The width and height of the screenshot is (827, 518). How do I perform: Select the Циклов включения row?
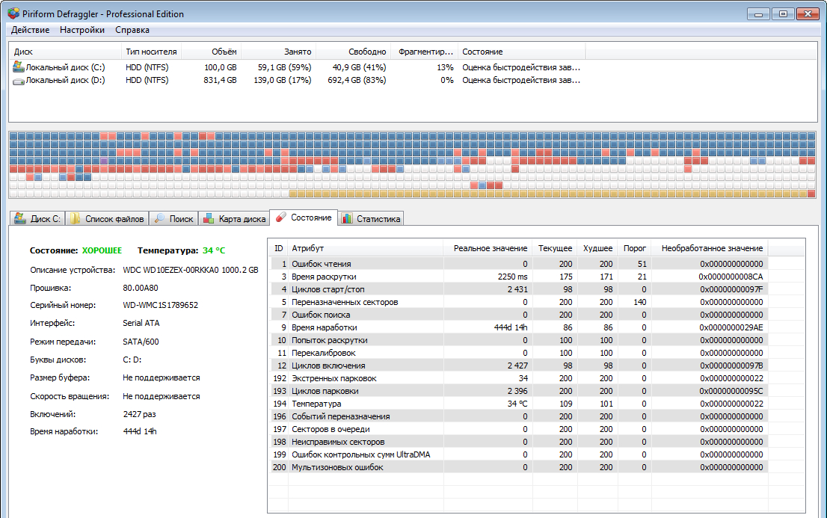point(519,366)
